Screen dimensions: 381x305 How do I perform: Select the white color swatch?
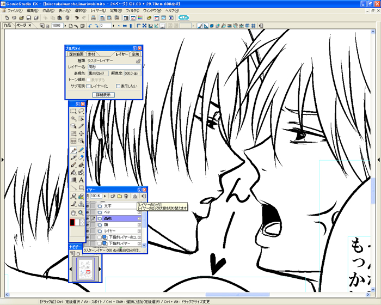pyautogui.click(x=77, y=222)
